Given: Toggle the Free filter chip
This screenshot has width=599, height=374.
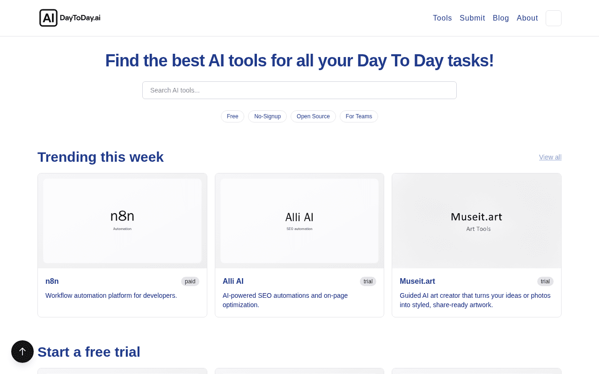Looking at the screenshot, I should coord(233,116).
